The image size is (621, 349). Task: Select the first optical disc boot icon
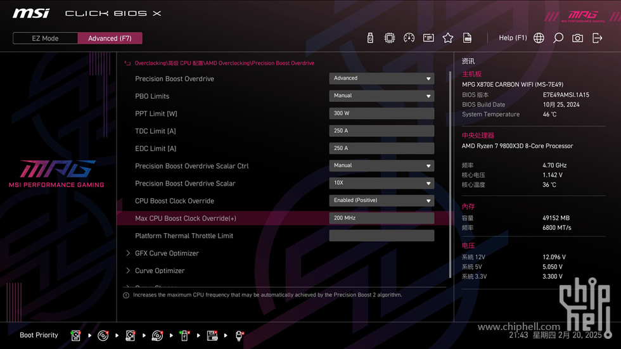(x=103, y=336)
